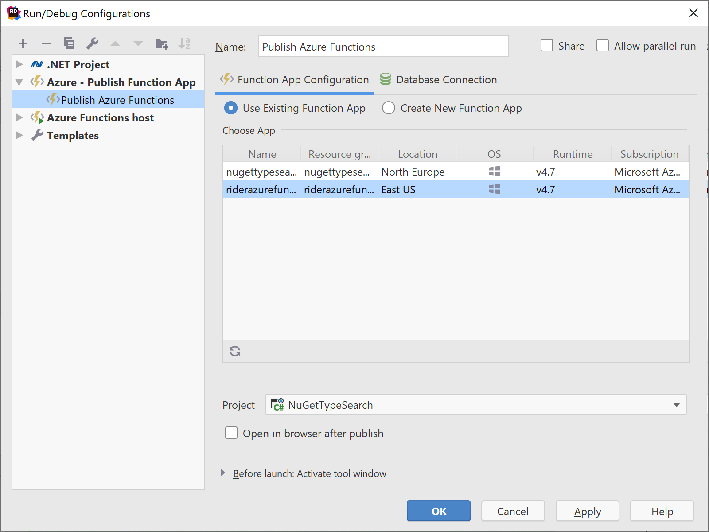
Task: Expand the .NET Project node
Action: (19, 64)
